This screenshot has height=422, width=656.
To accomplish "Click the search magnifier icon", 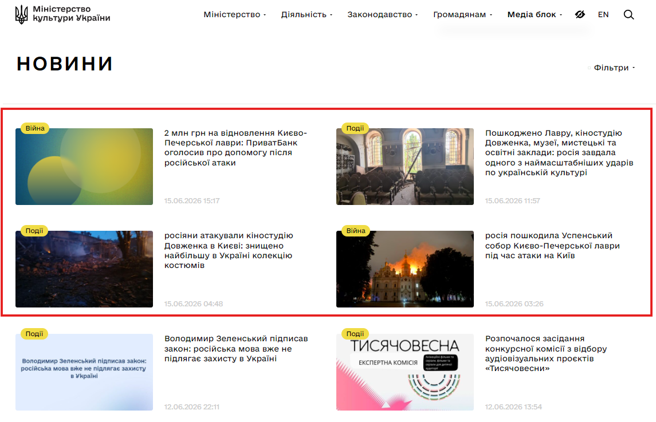I will coord(628,15).
